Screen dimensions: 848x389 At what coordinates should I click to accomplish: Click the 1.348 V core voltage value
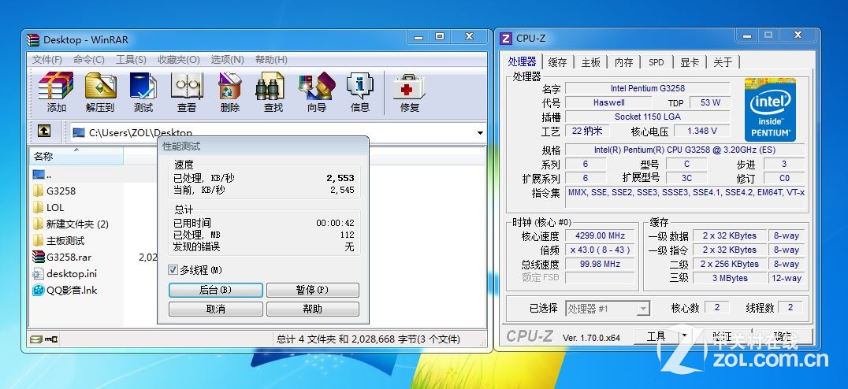point(702,131)
